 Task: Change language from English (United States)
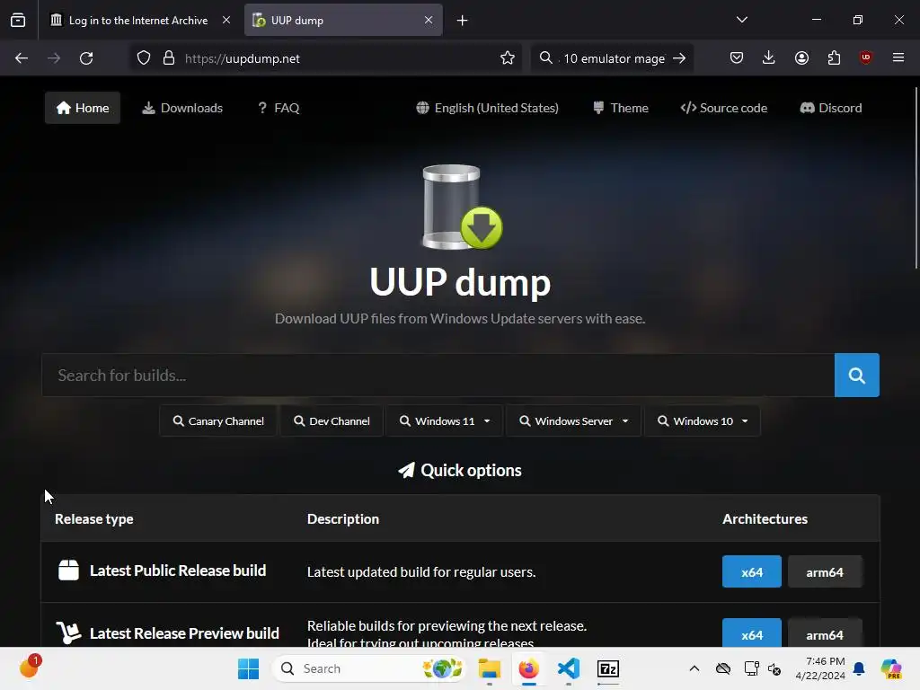tap(487, 108)
